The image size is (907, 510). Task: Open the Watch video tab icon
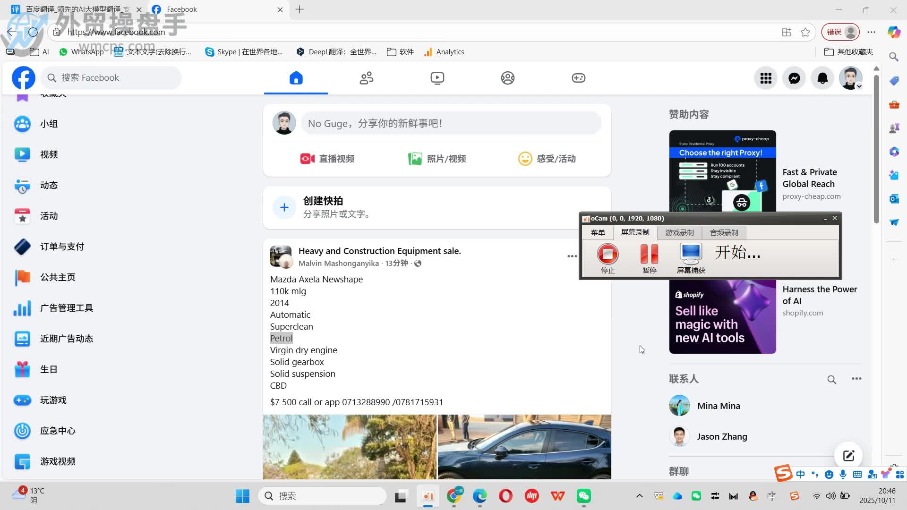(437, 78)
